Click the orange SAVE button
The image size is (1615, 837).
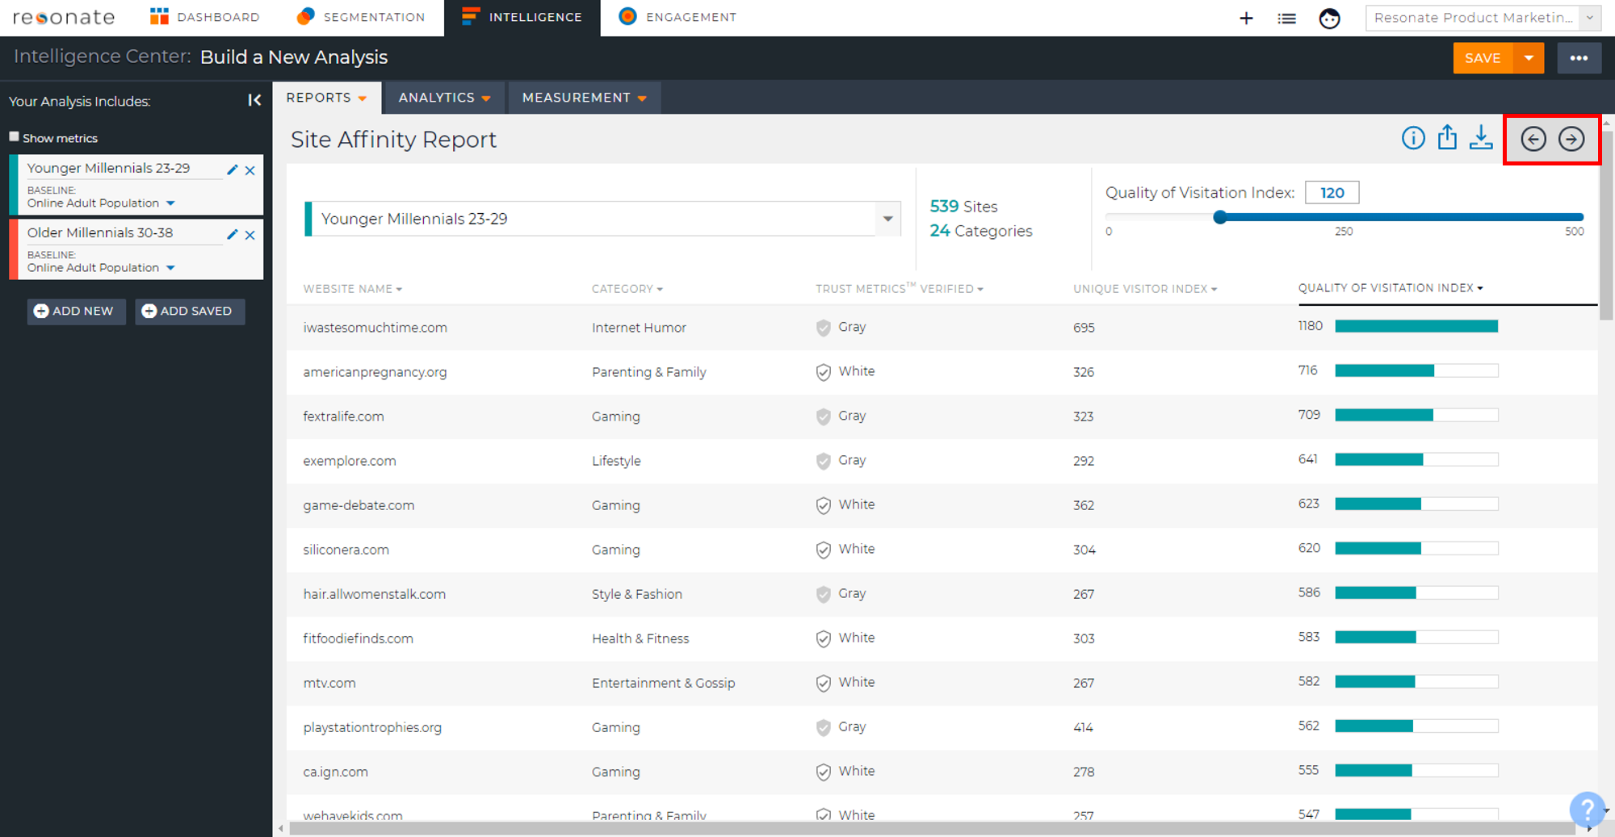[x=1483, y=58]
